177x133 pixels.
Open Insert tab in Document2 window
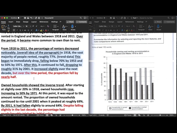[x=11, y=22]
